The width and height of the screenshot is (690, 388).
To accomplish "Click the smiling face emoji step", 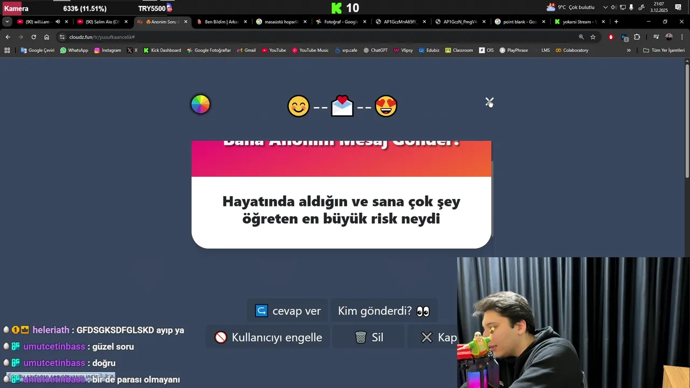I will click(299, 106).
